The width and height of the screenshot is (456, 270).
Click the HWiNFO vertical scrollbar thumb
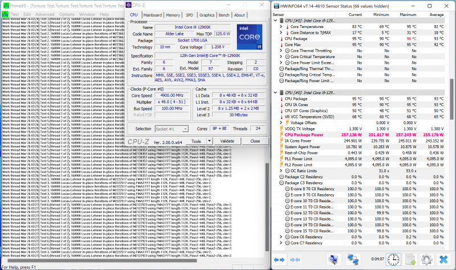pos(451,99)
